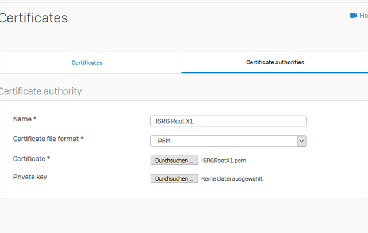Click the video camera icon at top right
Image resolution: width=368 pixels, height=233 pixels.
[354, 16]
